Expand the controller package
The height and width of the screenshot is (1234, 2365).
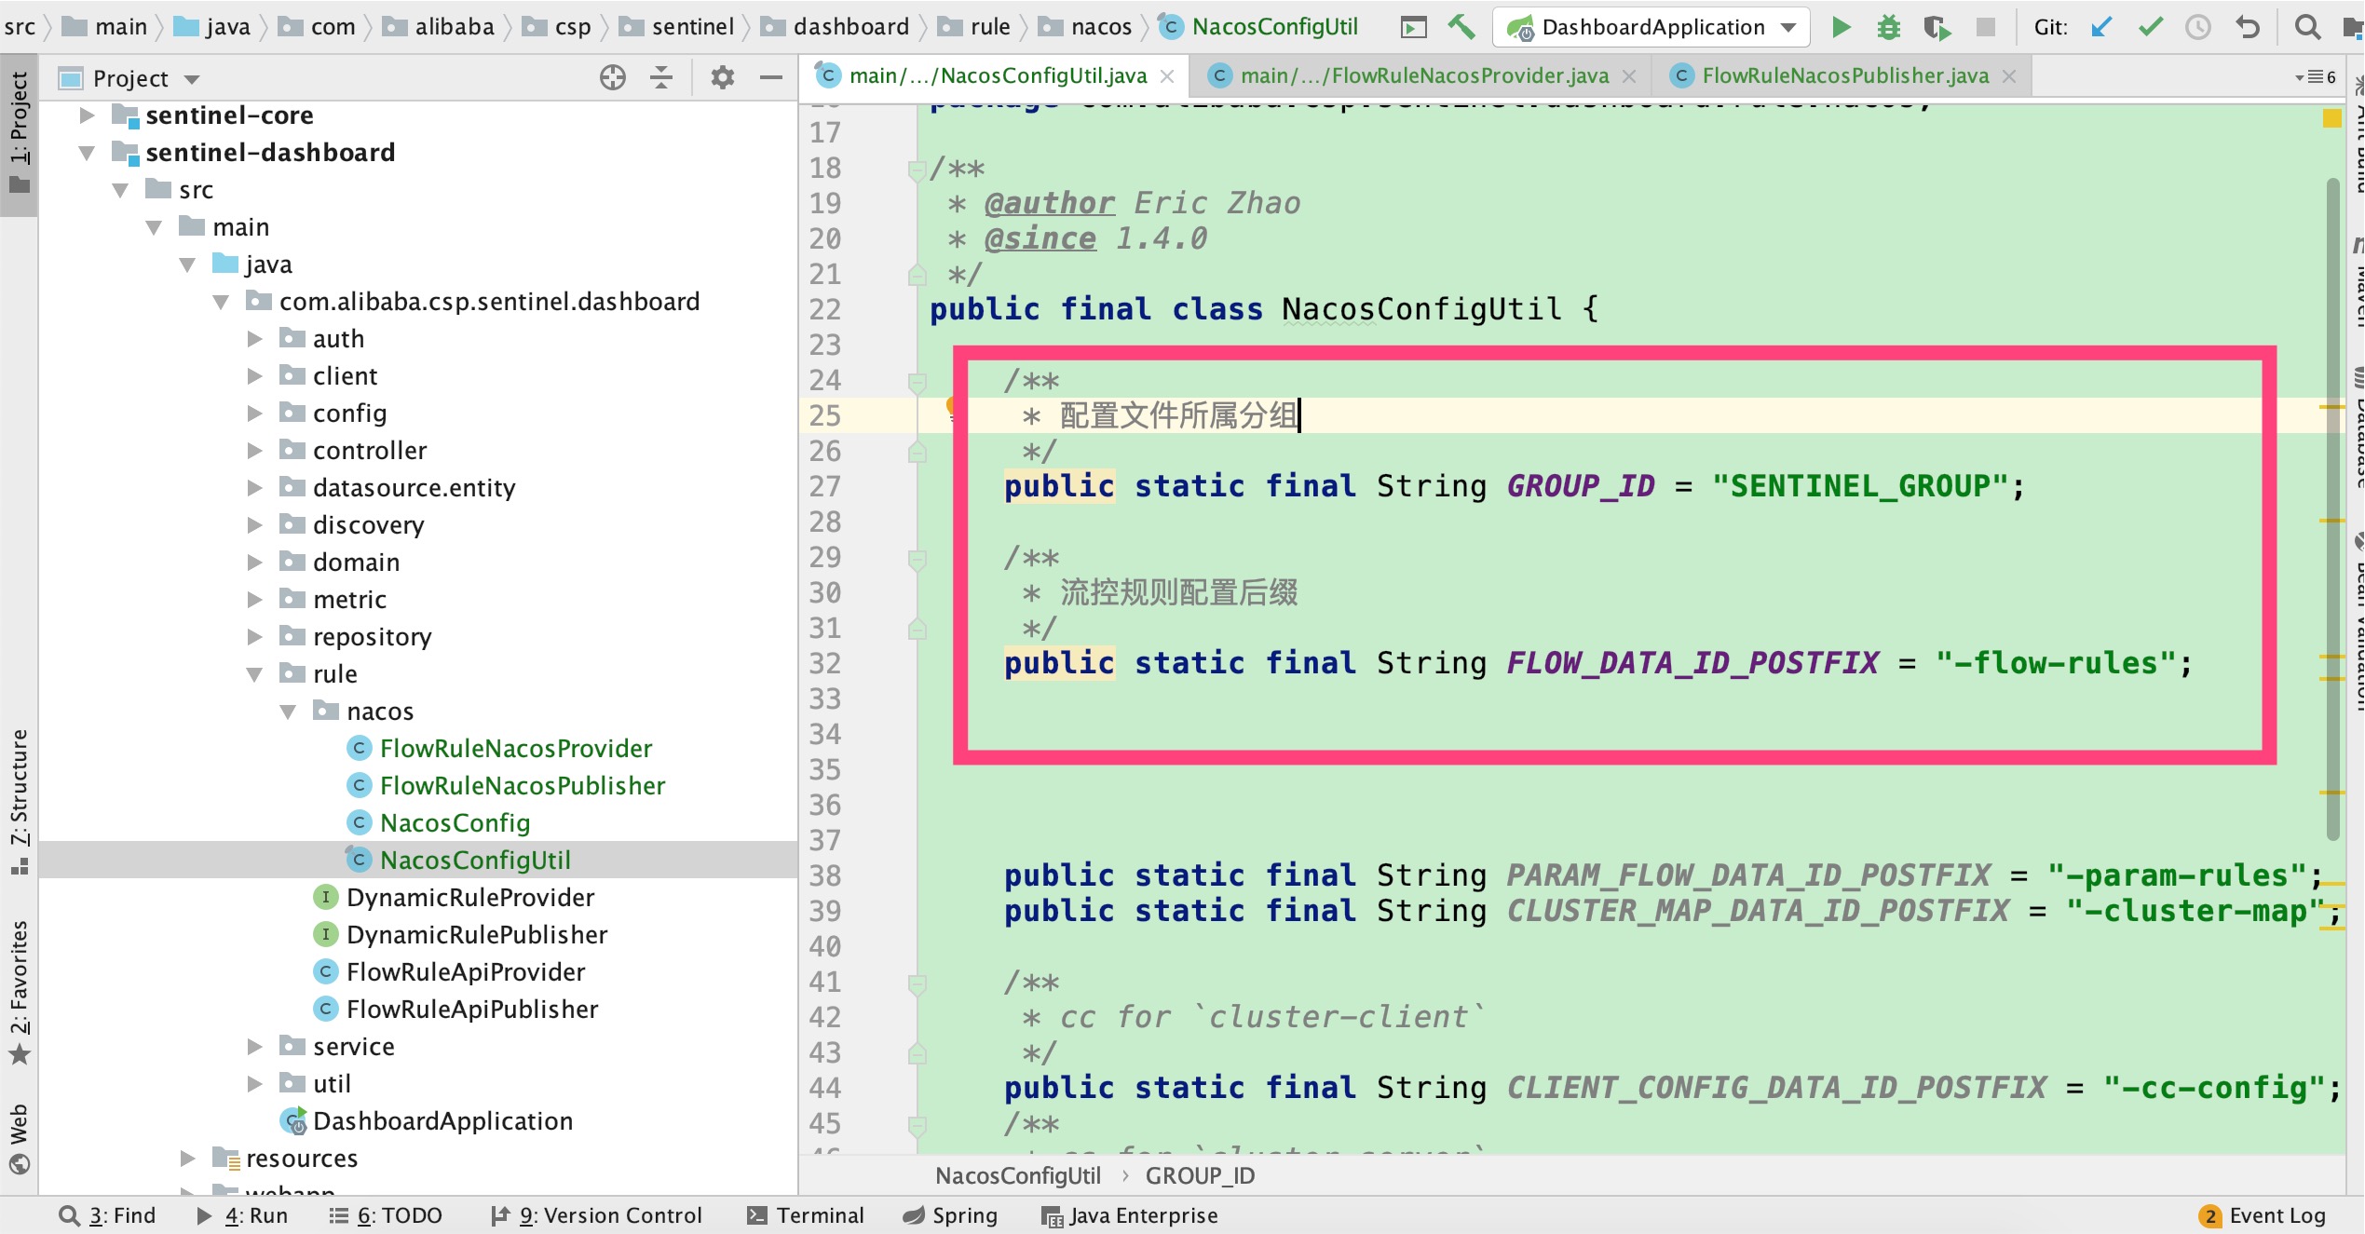click(254, 451)
